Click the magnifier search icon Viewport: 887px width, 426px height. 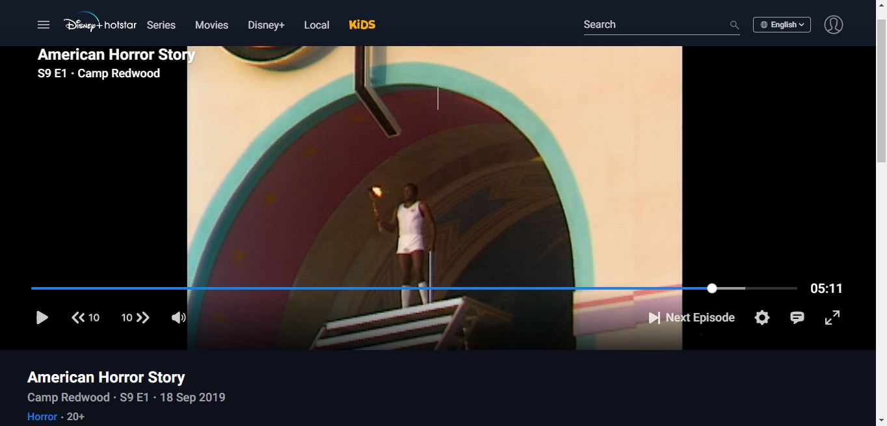pyautogui.click(x=734, y=25)
